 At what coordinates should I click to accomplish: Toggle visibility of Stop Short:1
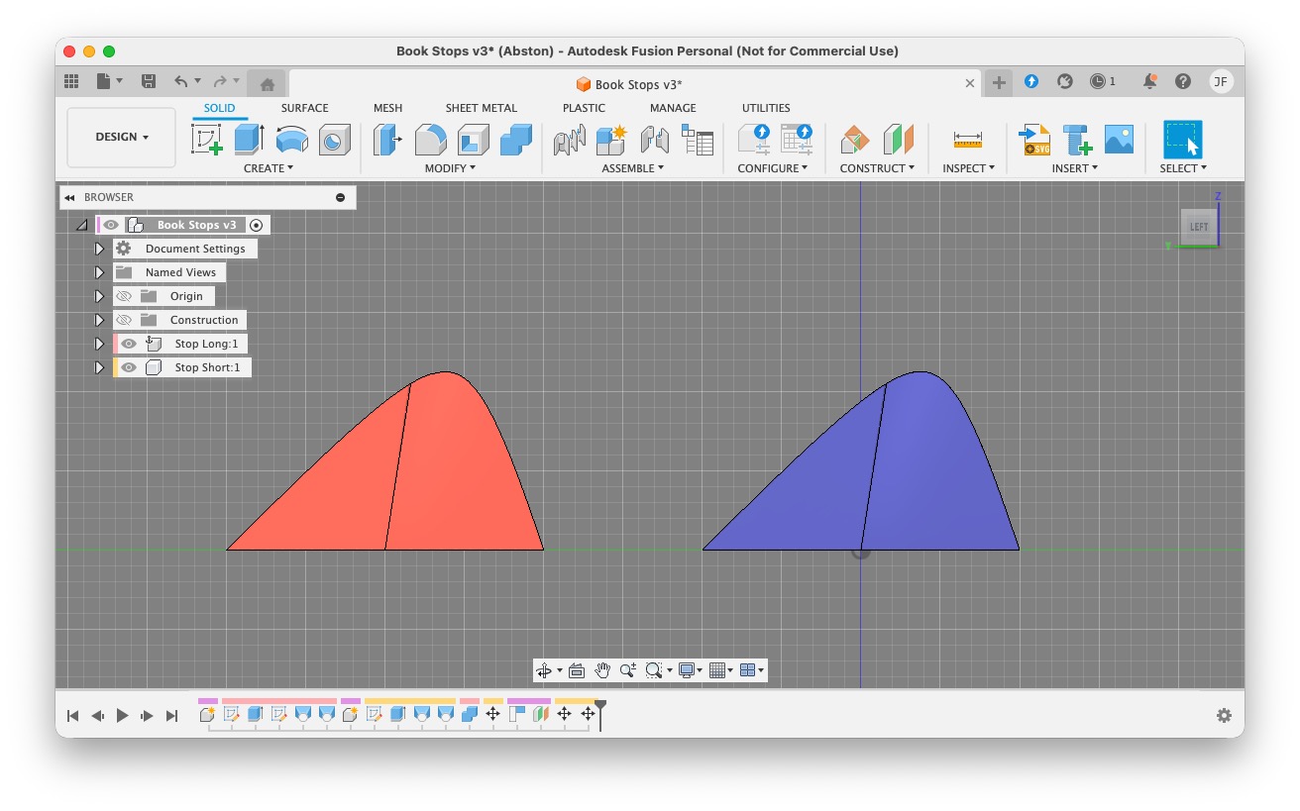(129, 367)
